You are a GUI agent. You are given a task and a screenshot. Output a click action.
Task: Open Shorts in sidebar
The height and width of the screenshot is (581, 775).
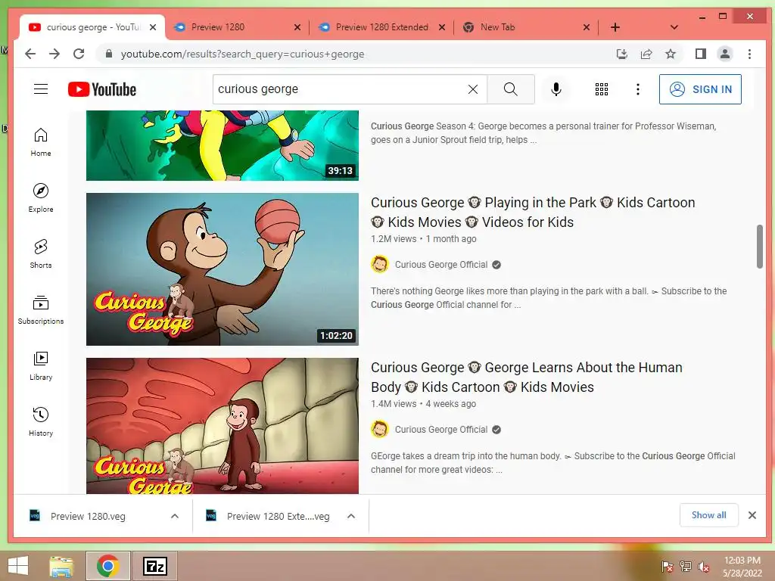pos(41,253)
